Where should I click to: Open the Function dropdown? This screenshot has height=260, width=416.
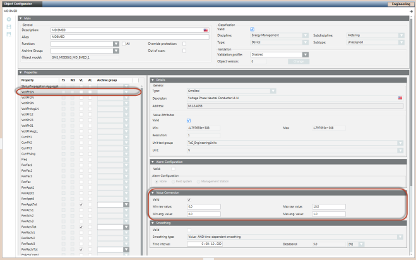pyautogui.click(x=116, y=44)
